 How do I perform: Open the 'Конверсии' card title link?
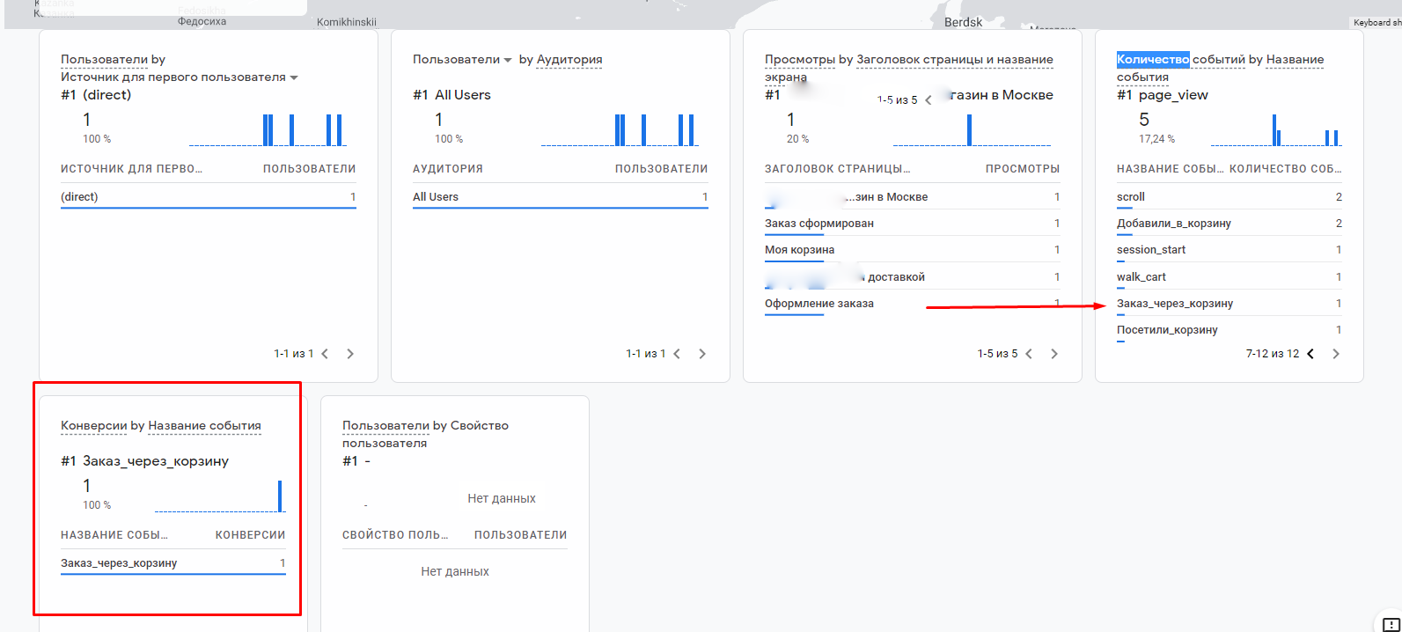point(93,426)
